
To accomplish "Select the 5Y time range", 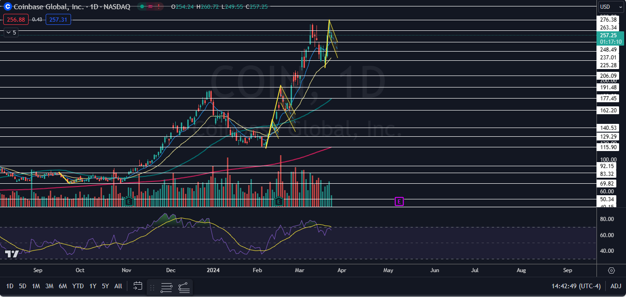I will (x=105, y=286).
